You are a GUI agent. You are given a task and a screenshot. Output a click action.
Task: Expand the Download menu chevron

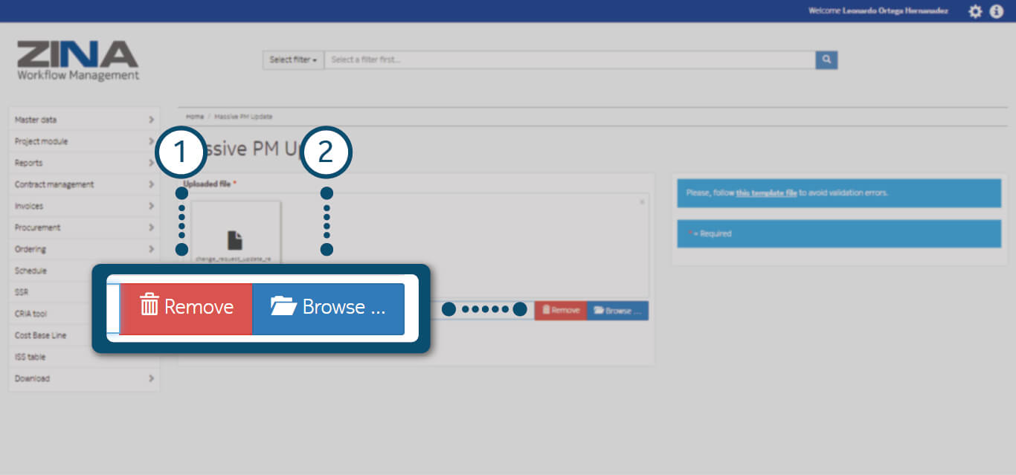click(x=151, y=378)
